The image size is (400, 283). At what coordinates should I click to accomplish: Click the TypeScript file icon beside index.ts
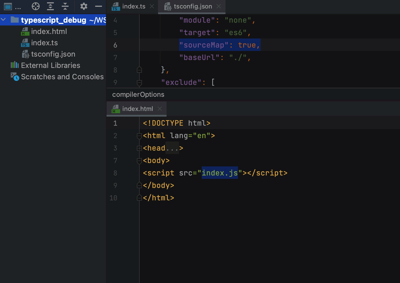(x=25, y=43)
